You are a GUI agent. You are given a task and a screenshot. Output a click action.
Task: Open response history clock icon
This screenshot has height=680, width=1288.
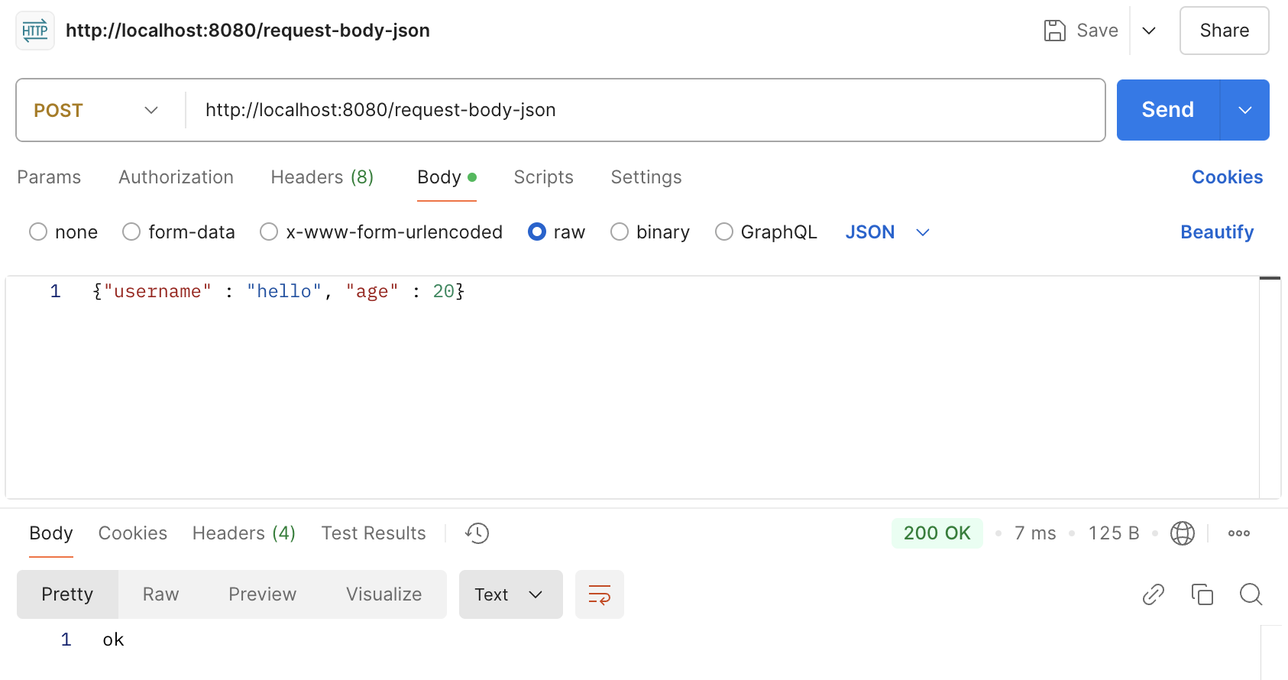coord(477,533)
